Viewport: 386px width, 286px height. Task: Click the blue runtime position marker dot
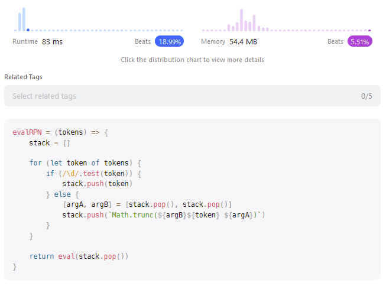(28, 30)
